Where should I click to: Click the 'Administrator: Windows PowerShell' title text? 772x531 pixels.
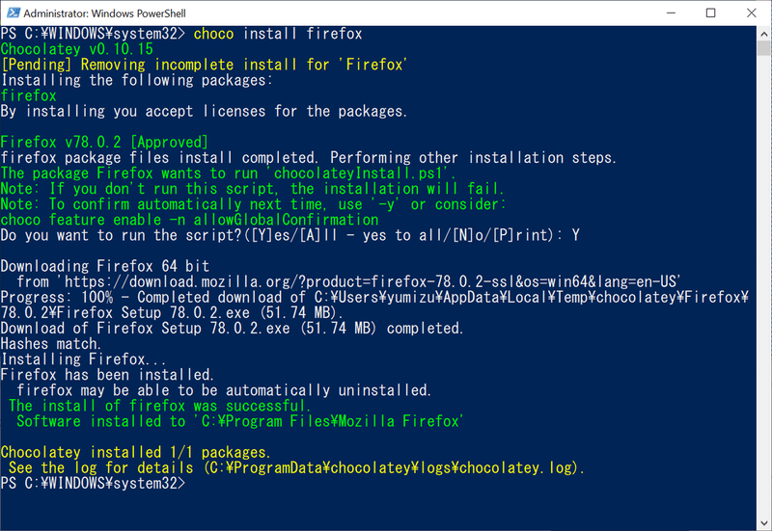105,13
